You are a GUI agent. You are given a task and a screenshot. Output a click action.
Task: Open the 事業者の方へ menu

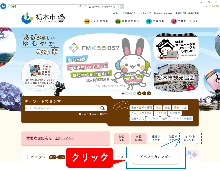pos(127,21)
